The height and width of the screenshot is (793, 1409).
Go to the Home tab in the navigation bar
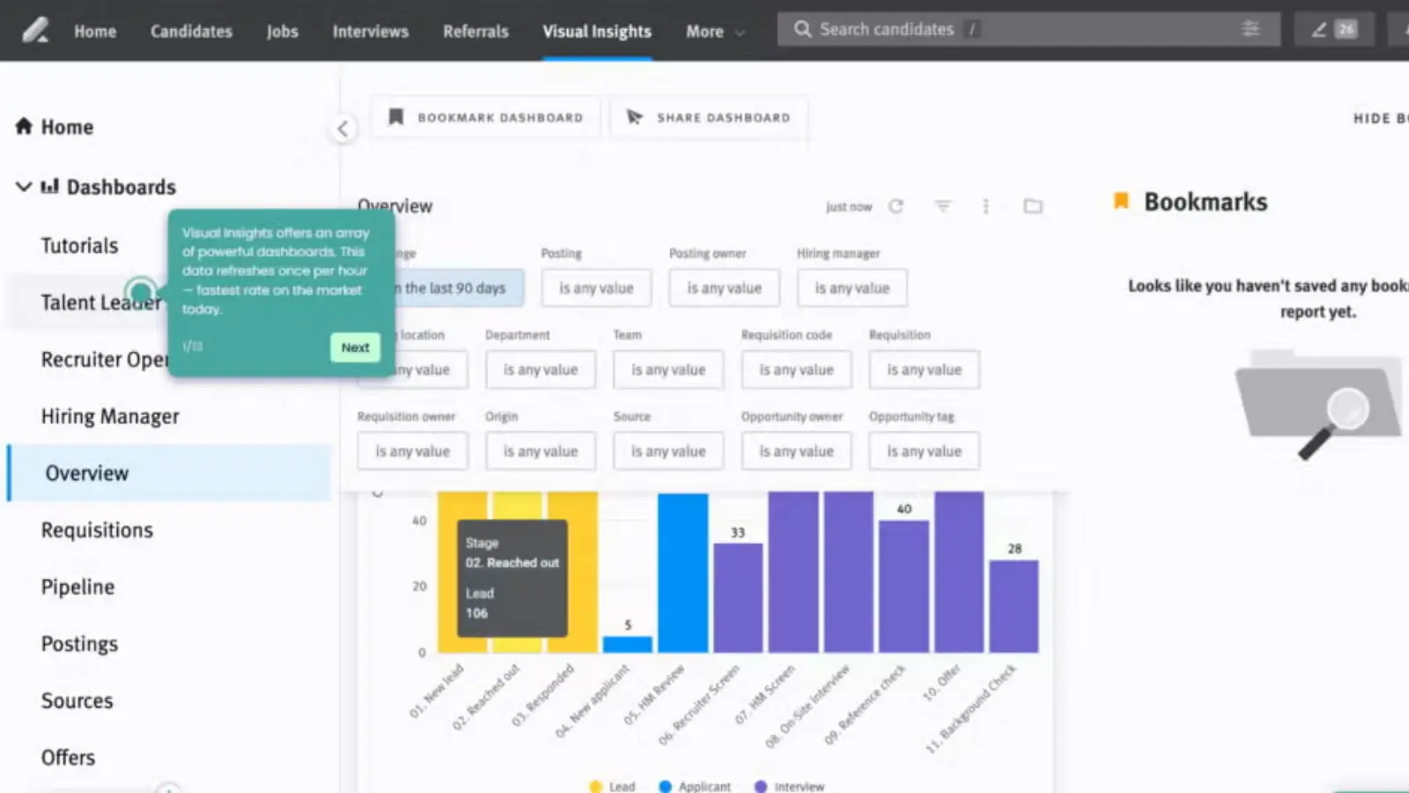(x=95, y=32)
